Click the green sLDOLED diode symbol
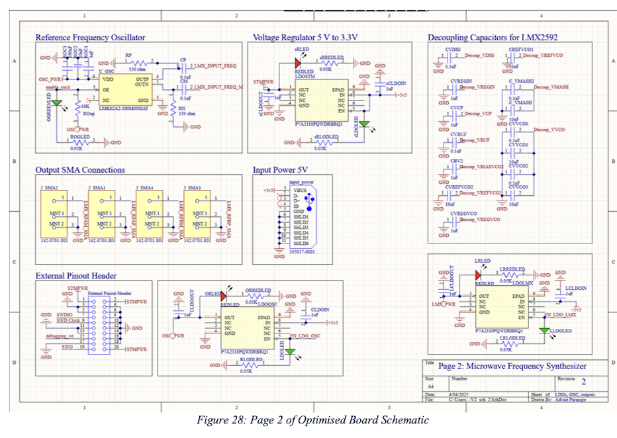Screen dimensions: 617x438 [366, 123]
